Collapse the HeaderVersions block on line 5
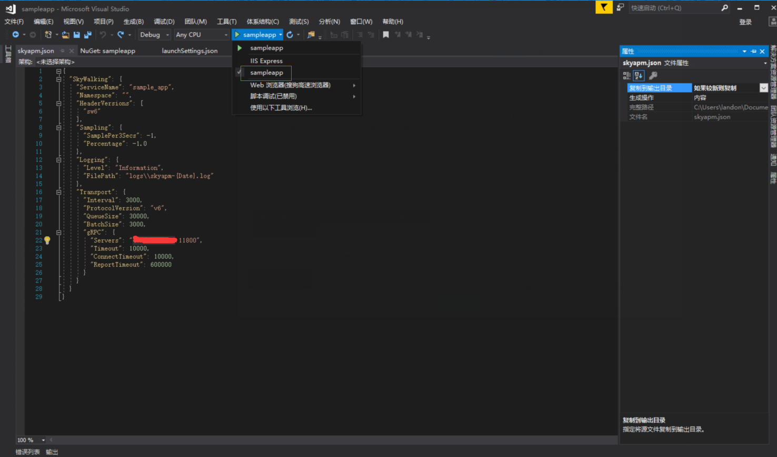Screen dimensions: 777x457 59,104
